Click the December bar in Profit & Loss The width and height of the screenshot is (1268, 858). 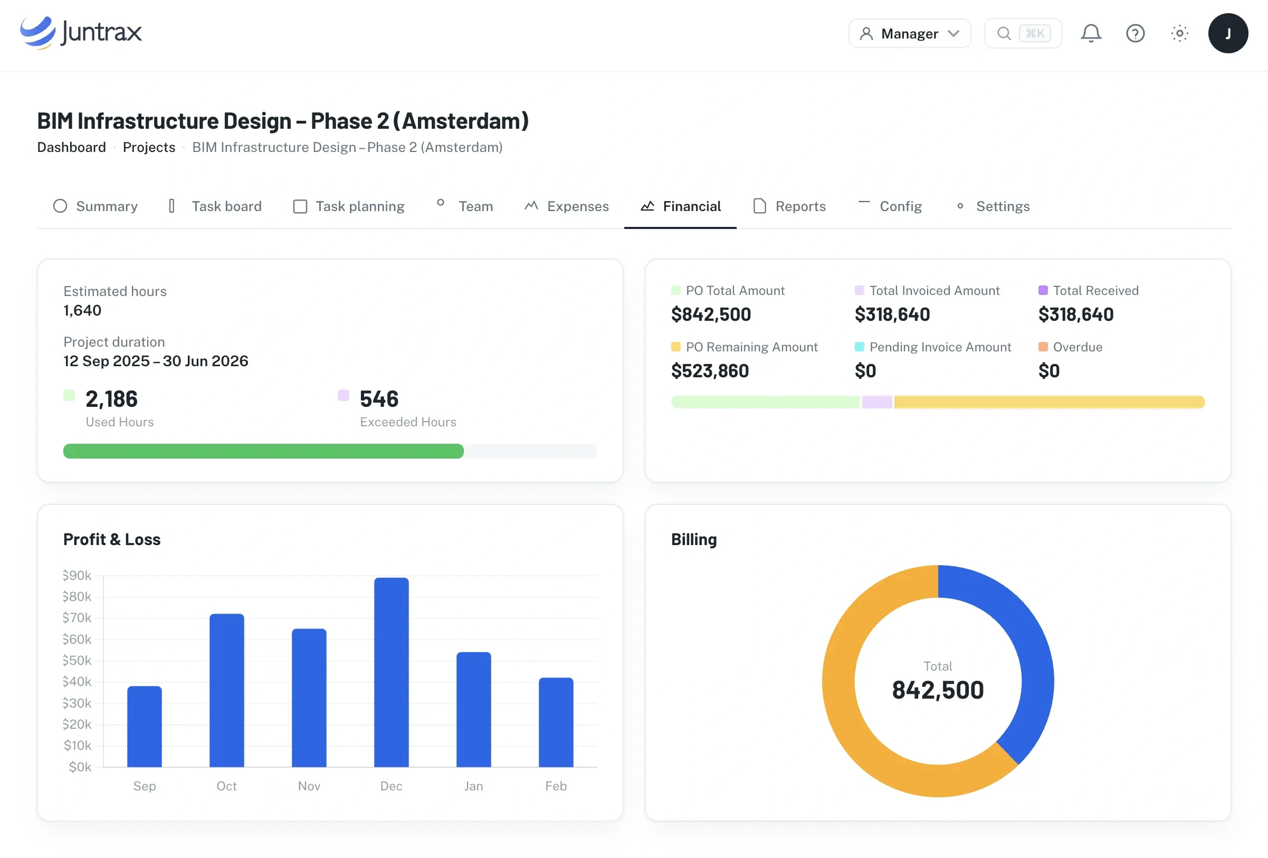391,672
